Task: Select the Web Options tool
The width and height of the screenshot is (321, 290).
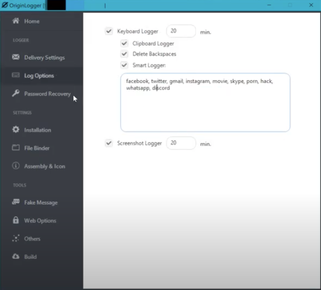Action: 42,221
